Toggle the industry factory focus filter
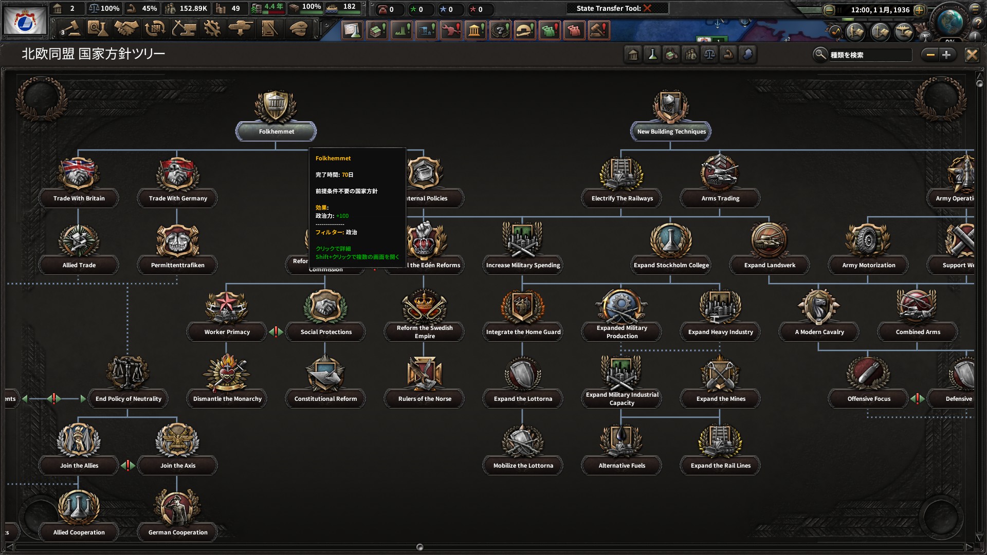Screen dimensions: 987x555 671,54
